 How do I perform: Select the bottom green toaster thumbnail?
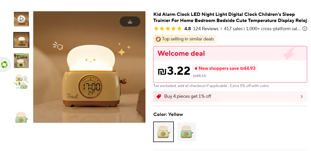point(21,117)
